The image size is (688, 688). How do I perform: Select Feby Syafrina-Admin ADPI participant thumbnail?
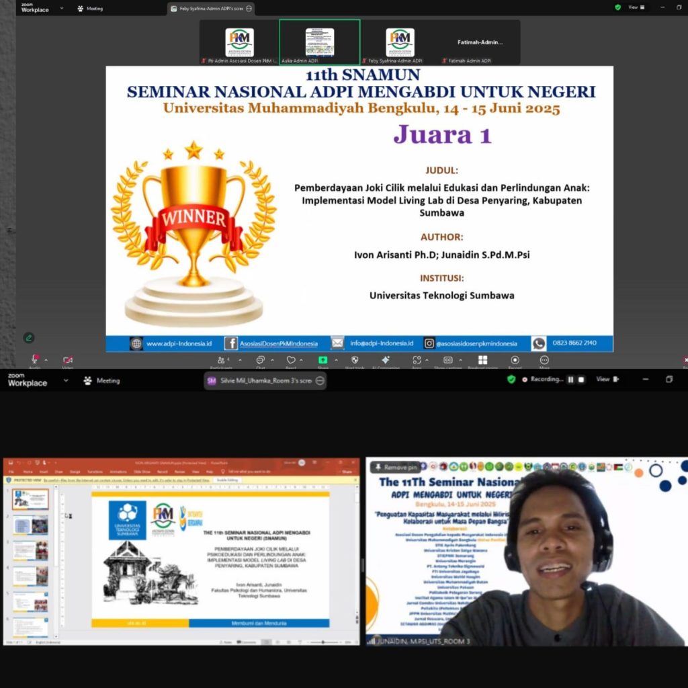[400, 42]
